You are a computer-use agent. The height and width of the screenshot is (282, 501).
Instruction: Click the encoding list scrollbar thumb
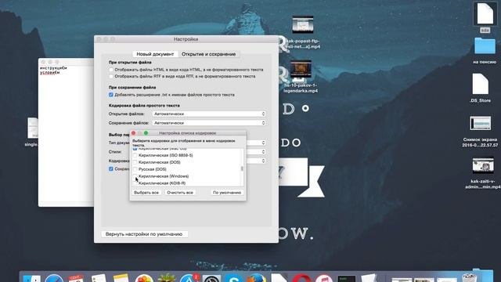coord(242,168)
